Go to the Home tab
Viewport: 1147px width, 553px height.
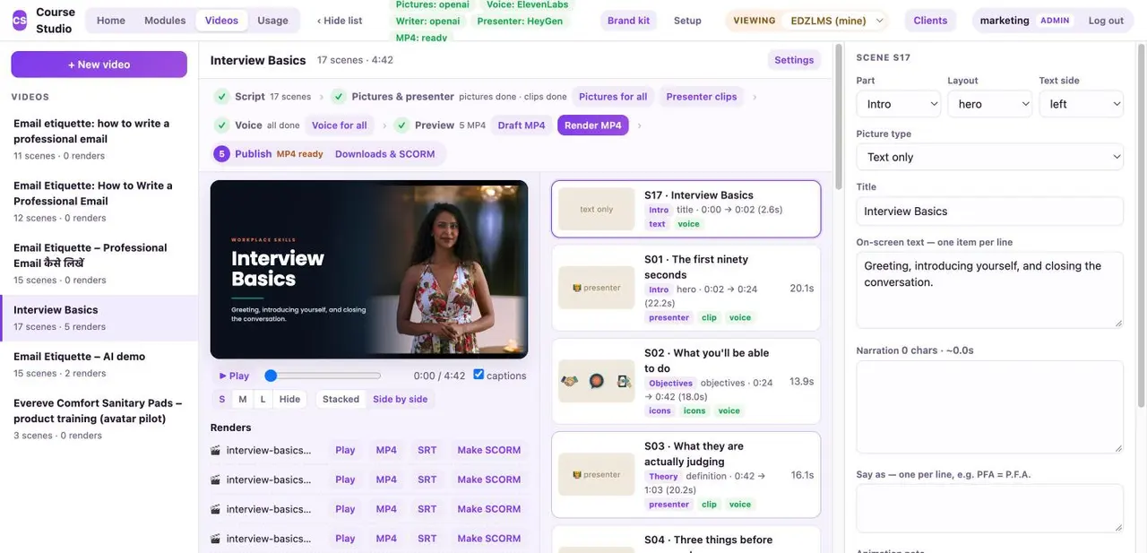pyautogui.click(x=111, y=21)
